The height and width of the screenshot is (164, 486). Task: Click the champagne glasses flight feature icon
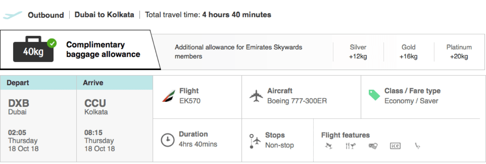point(329,146)
